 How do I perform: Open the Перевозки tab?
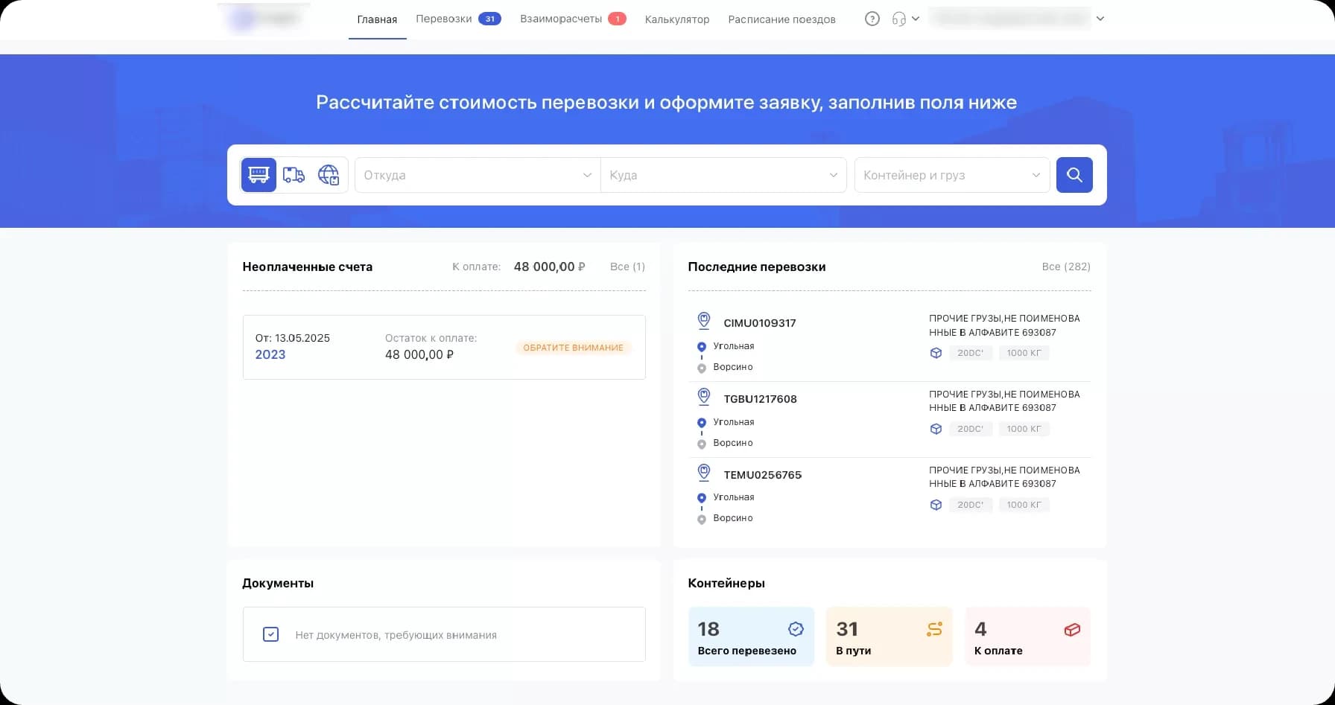click(443, 19)
